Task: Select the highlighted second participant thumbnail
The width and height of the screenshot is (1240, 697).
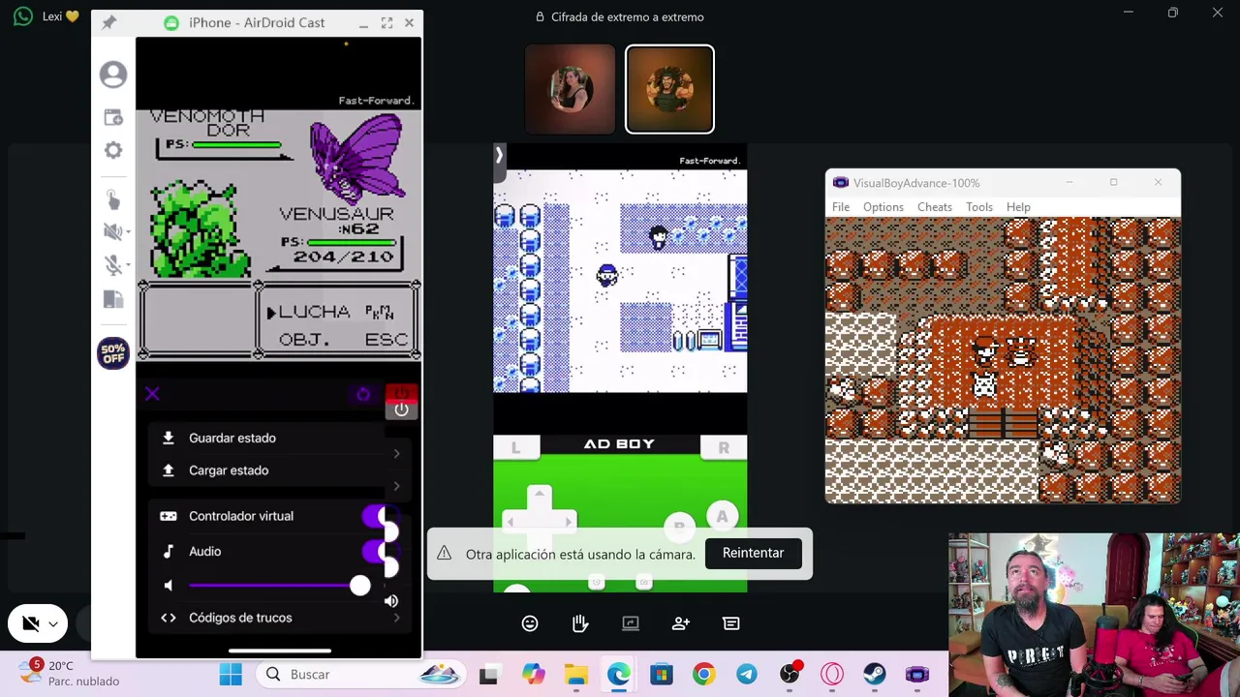Action: click(x=669, y=89)
